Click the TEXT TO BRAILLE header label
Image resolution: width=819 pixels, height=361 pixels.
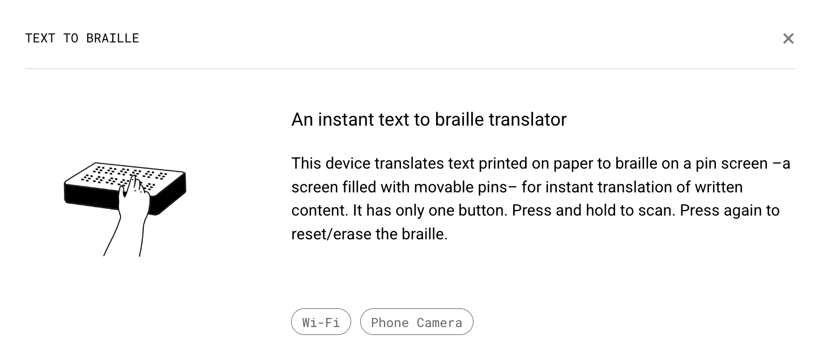pyautogui.click(x=82, y=38)
